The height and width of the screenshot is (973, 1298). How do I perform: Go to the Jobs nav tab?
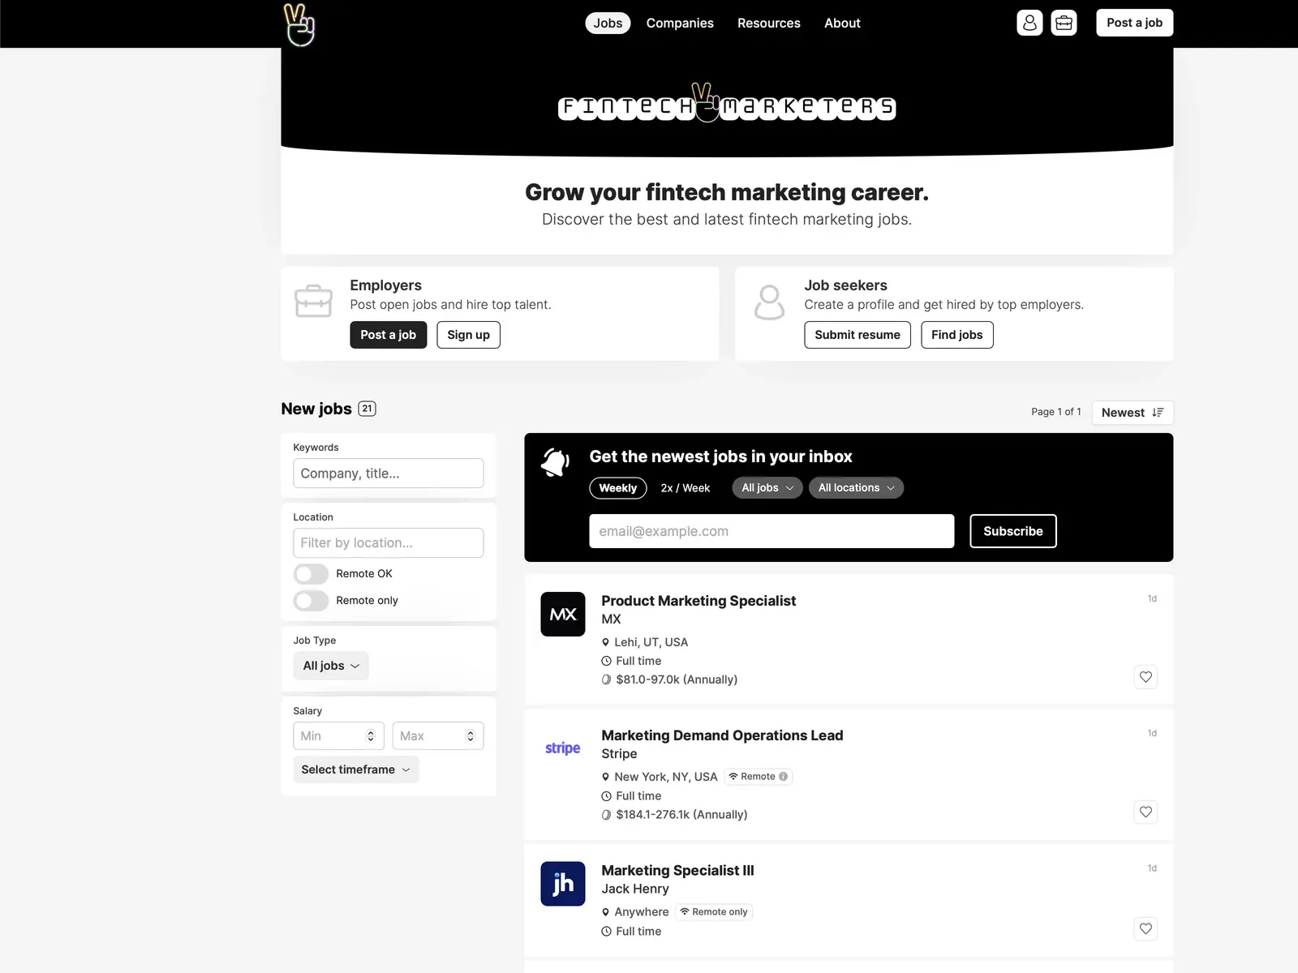[x=608, y=23]
